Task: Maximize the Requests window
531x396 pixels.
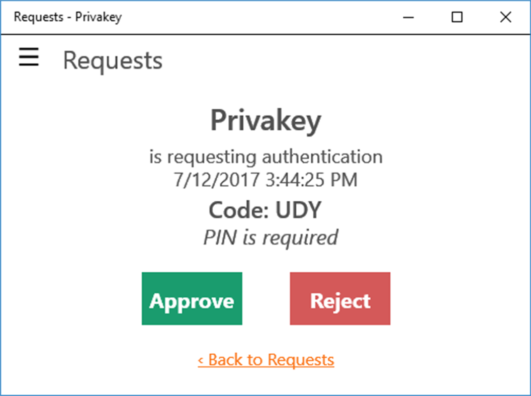Action: tap(457, 17)
